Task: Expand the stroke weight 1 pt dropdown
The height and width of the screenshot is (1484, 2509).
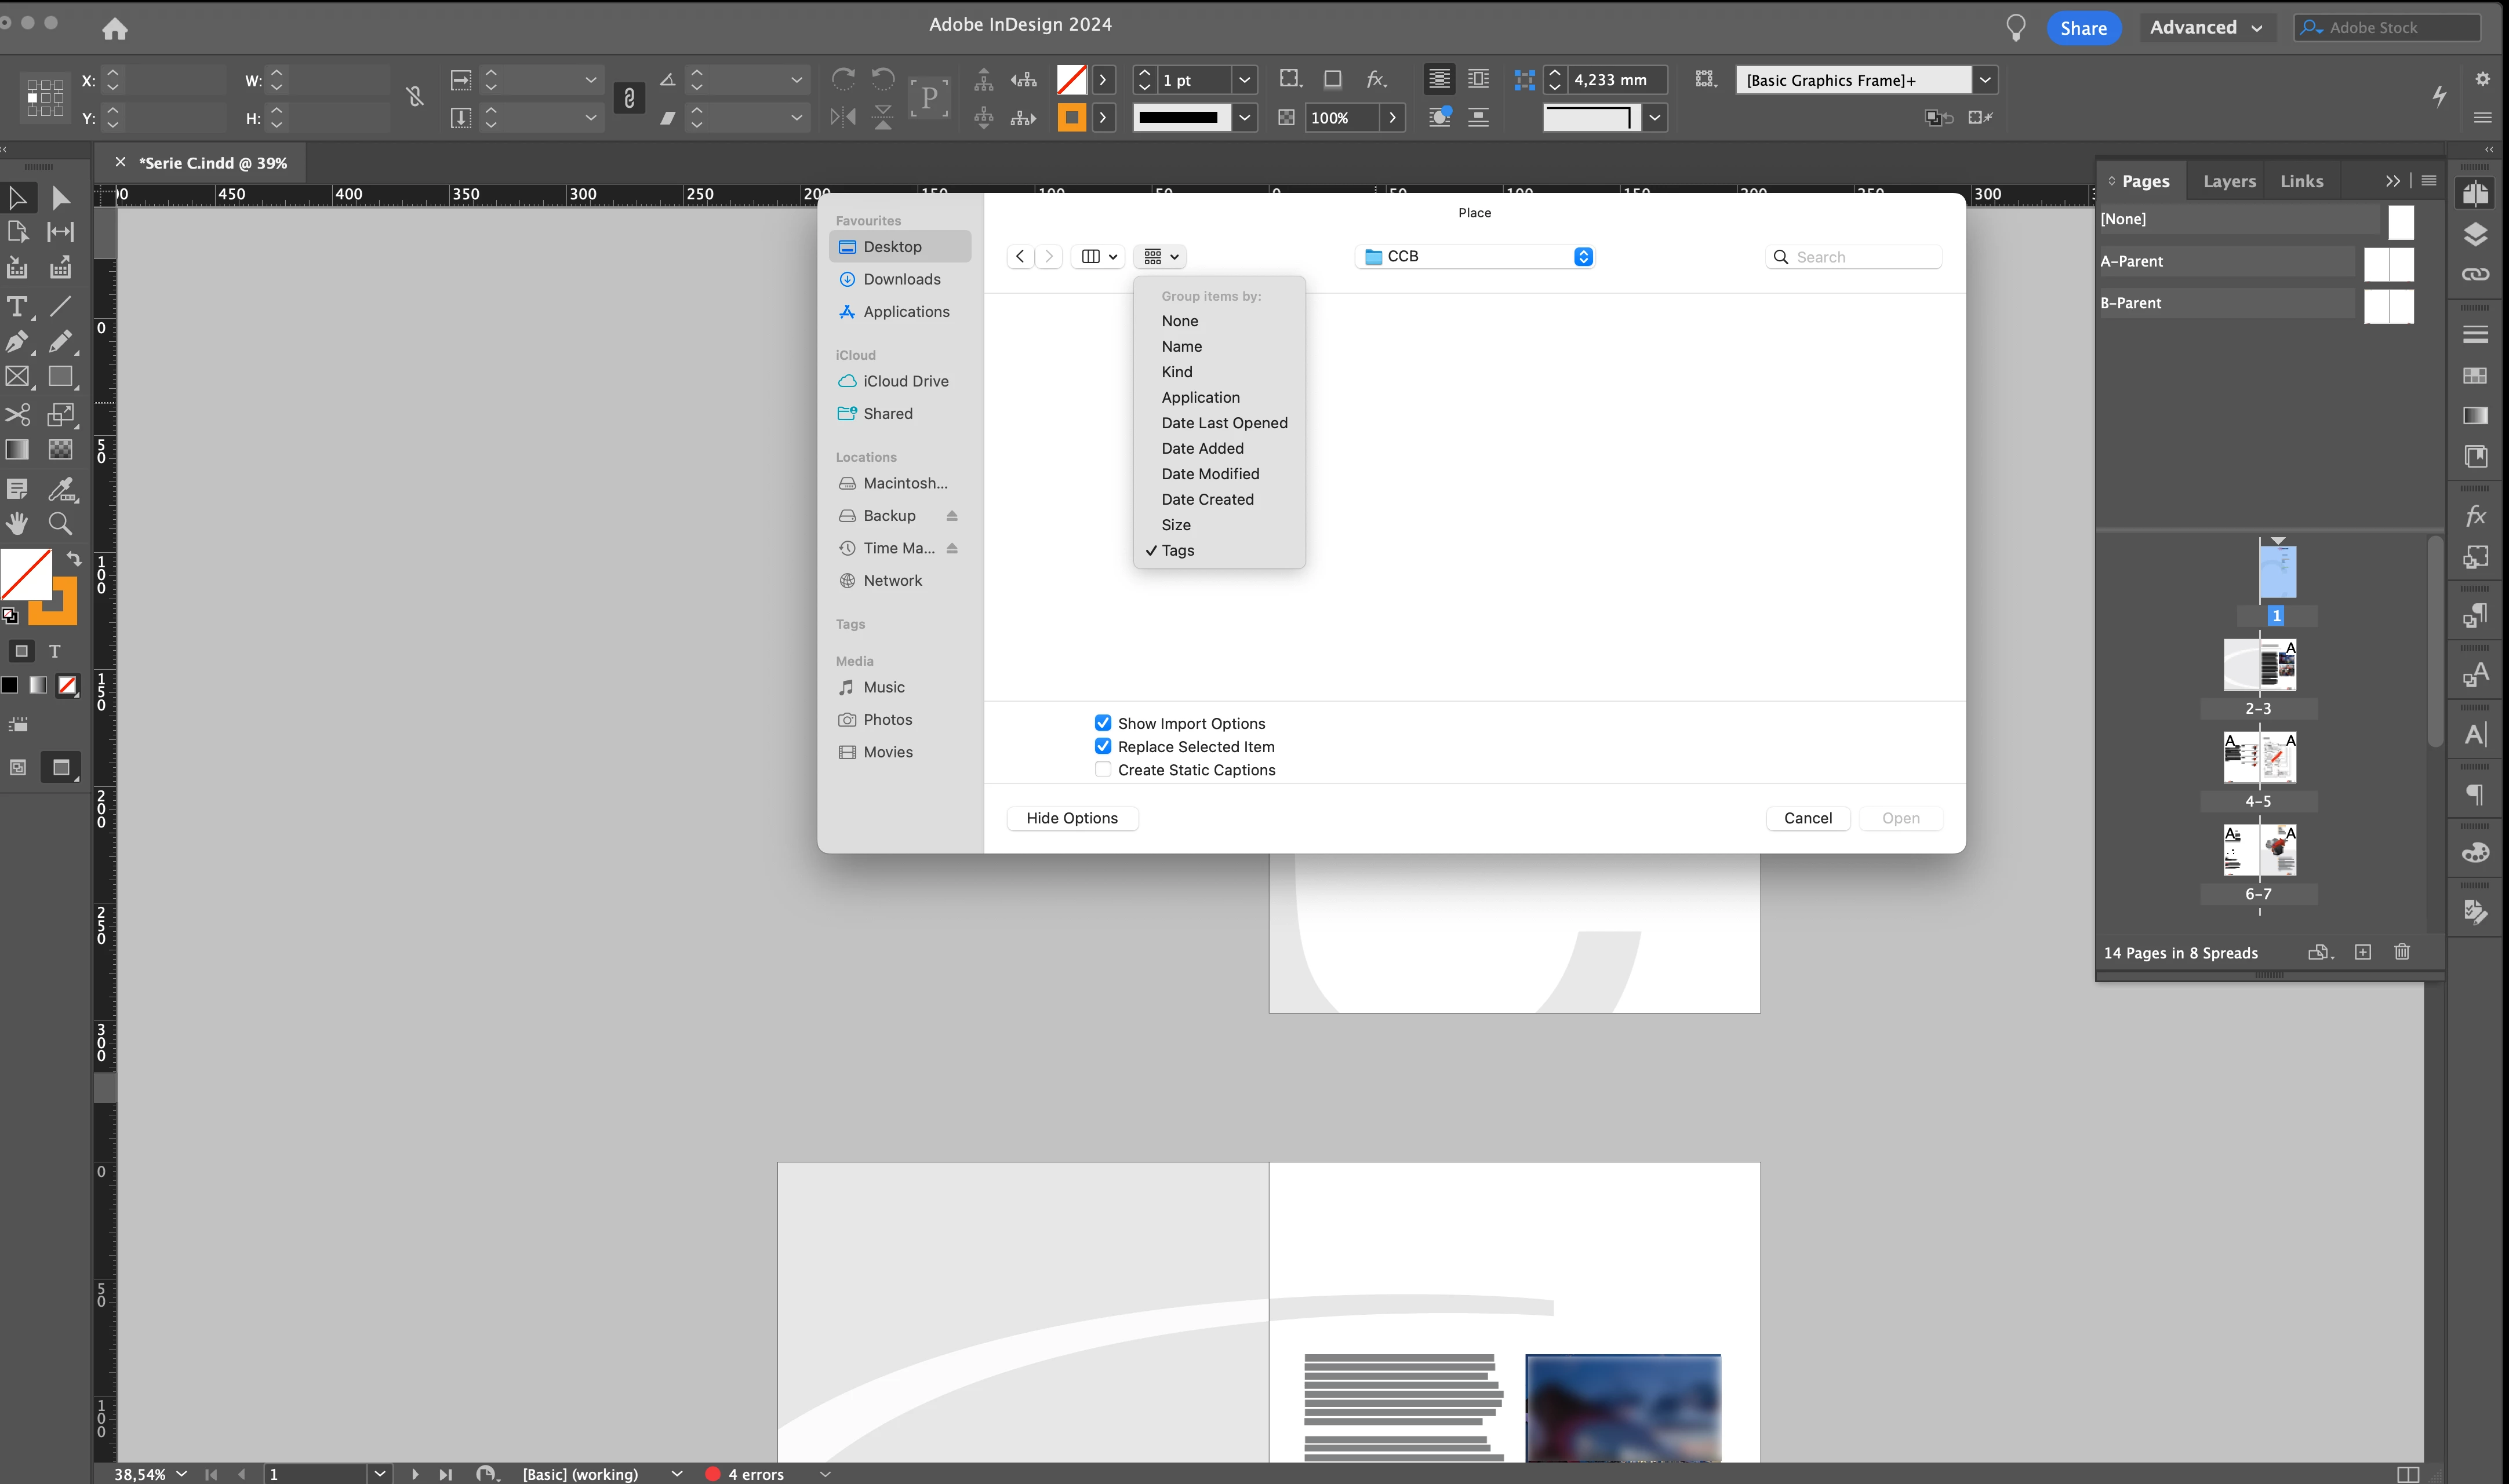Action: click(x=1245, y=80)
